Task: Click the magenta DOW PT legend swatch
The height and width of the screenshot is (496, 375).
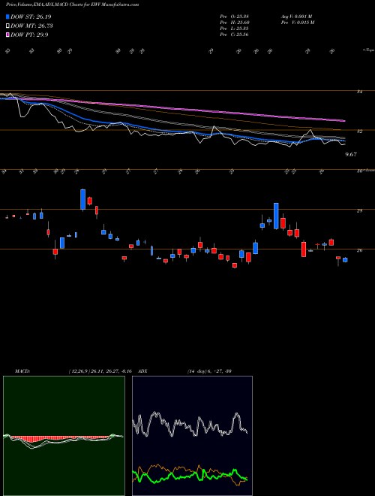Action: pos(7,35)
